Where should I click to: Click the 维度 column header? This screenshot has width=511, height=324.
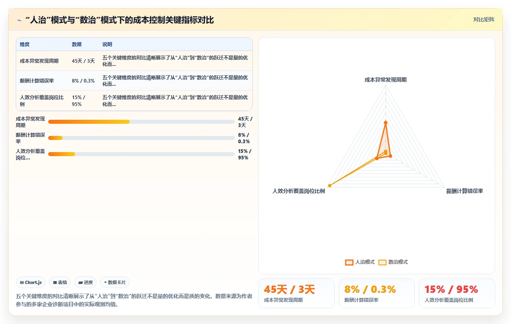(x=25, y=44)
